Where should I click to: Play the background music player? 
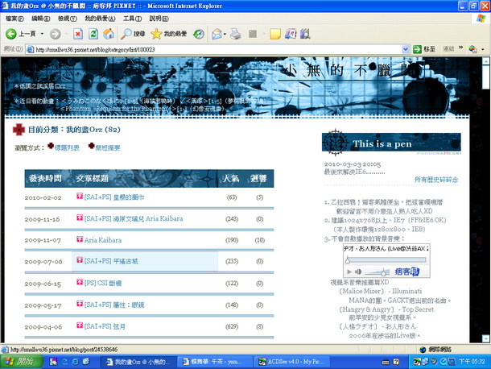click(349, 272)
